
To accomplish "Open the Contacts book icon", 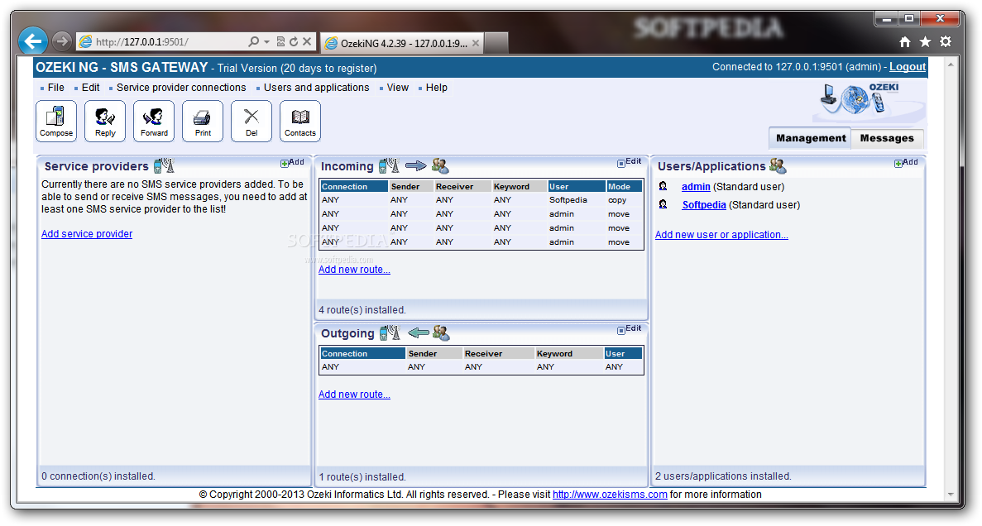I will [300, 121].
